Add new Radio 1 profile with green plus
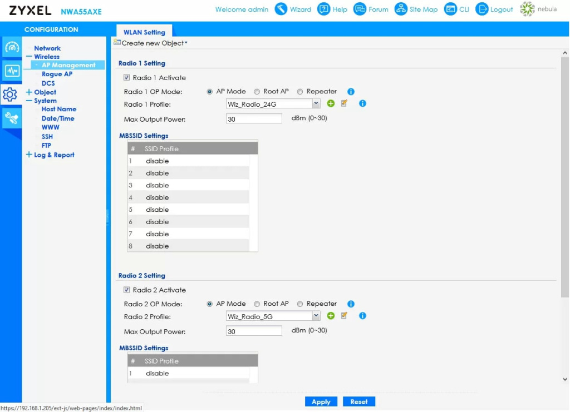Image resolution: width=570 pixels, height=412 pixels. point(331,103)
